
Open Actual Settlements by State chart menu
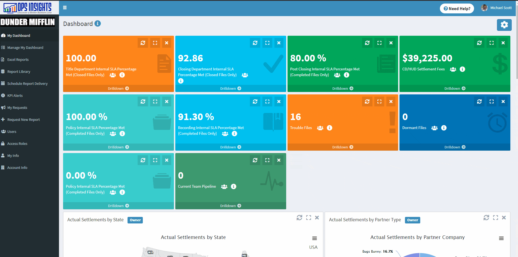[315, 238]
